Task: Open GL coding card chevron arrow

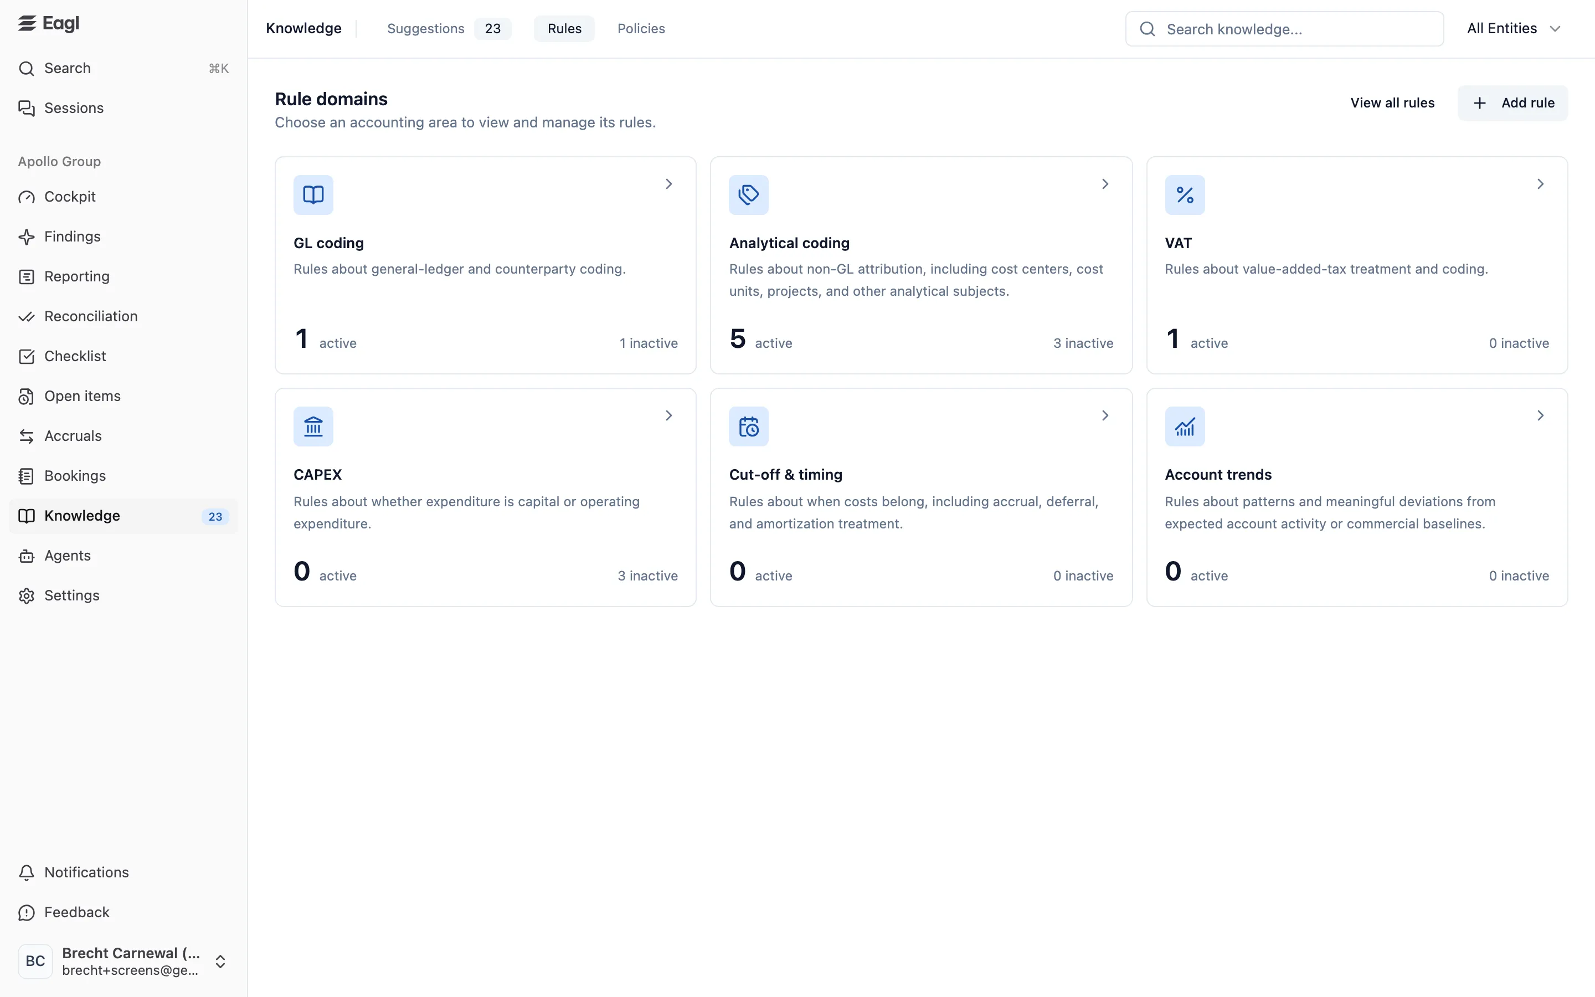Action: pyautogui.click(x=668, y=184)
